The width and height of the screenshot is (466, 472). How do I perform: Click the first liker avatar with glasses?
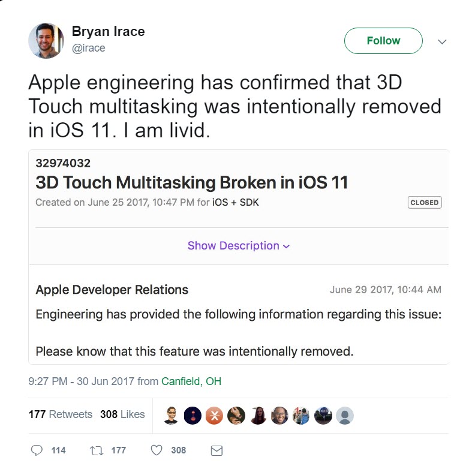(x=171, y=415)
